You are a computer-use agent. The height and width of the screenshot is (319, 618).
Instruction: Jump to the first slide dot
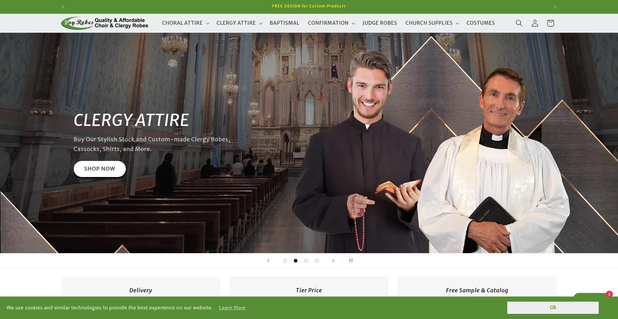click(x=285, y=261)
